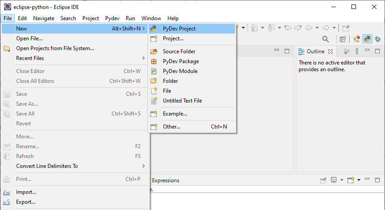The height and width of the screenshot is (210, 385).
Task: Open the Help menu
Action: point(173,18)
